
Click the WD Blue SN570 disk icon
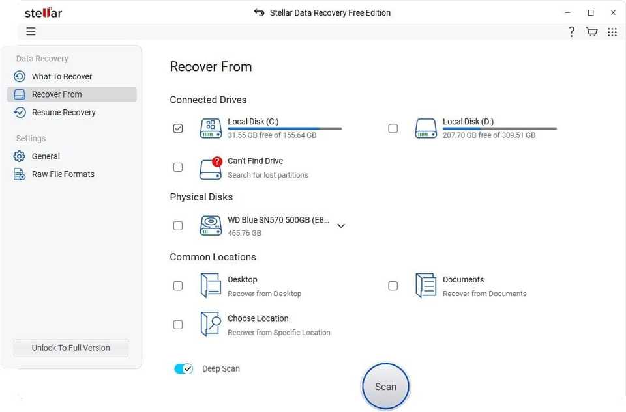click(210, 225)
